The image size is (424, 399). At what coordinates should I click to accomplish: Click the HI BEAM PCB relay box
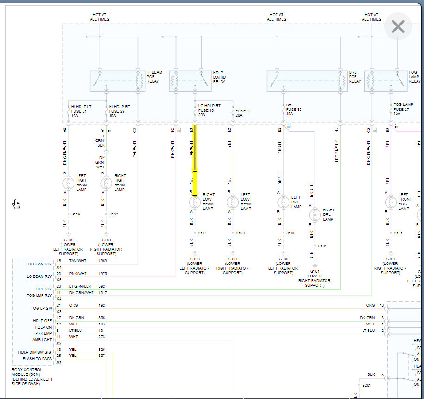(117, 81)
